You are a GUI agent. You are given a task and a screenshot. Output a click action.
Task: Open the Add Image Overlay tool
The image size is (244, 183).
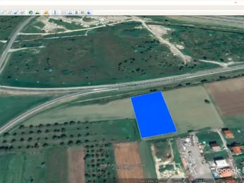pos(16,13)
